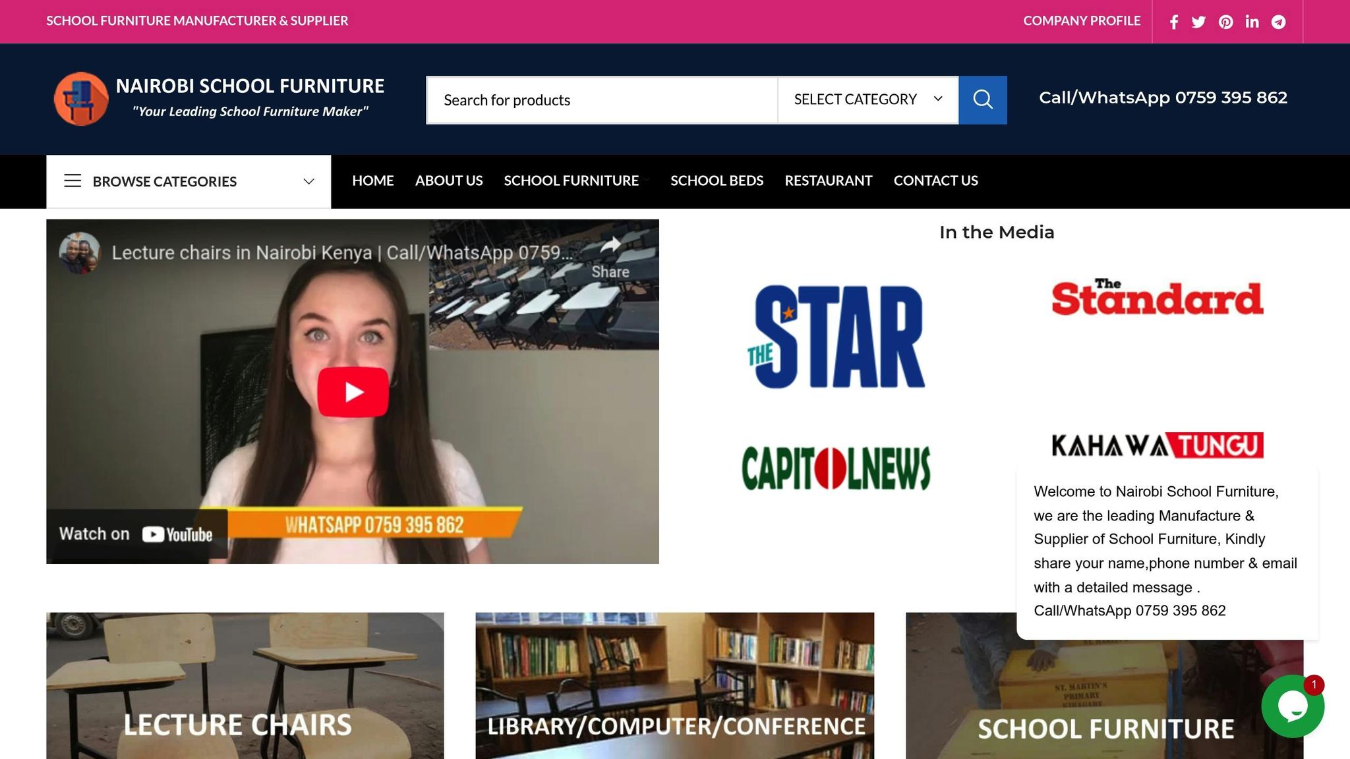Open the Telegram social icon
This screenshot has height=759, width=1350.
1278,22
